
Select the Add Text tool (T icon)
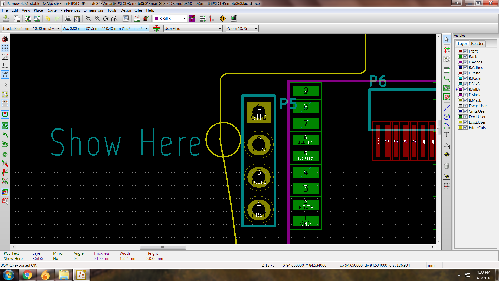447,135
